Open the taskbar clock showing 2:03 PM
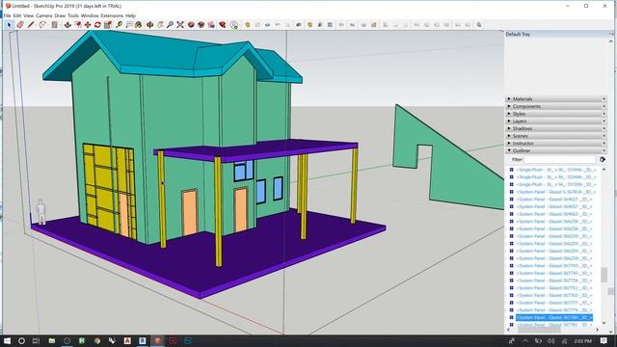 point(582,340)
